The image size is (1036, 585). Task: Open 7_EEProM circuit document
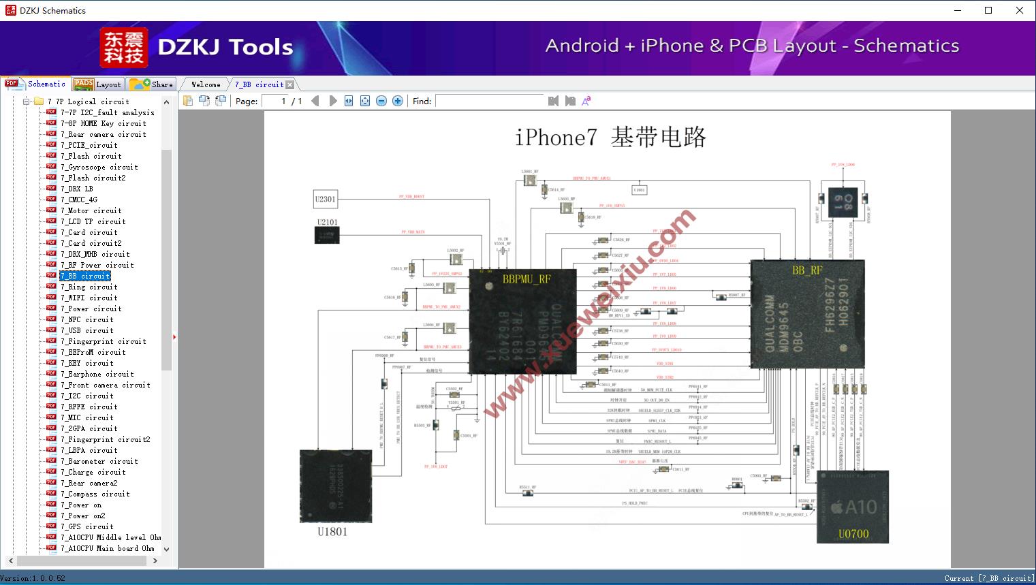(93, 352)
